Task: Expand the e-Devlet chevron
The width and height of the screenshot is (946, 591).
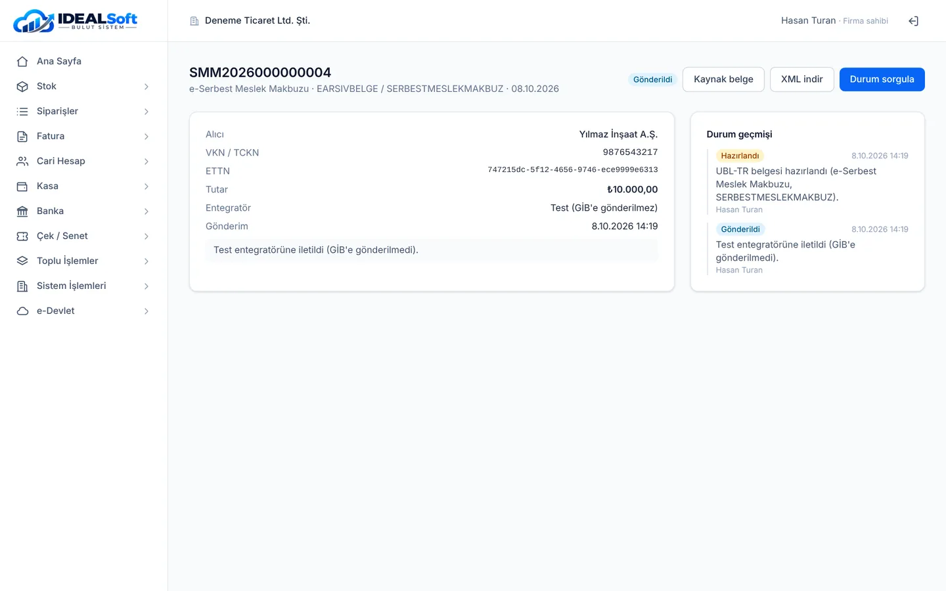Action: click(146, 311)
